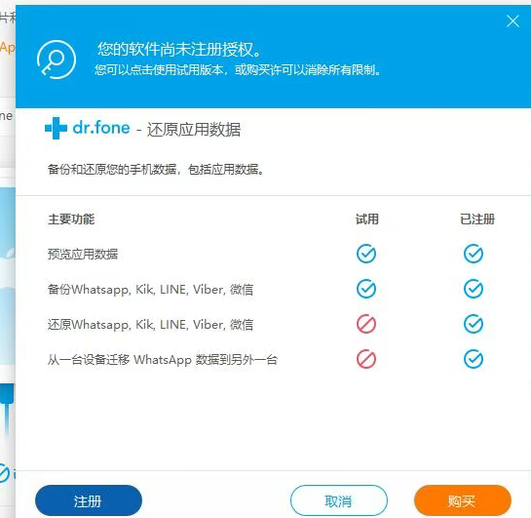Close the unregistered license dialog
Image resolution: width=531 pixels, height=518 pixels.
click(512, 21)
